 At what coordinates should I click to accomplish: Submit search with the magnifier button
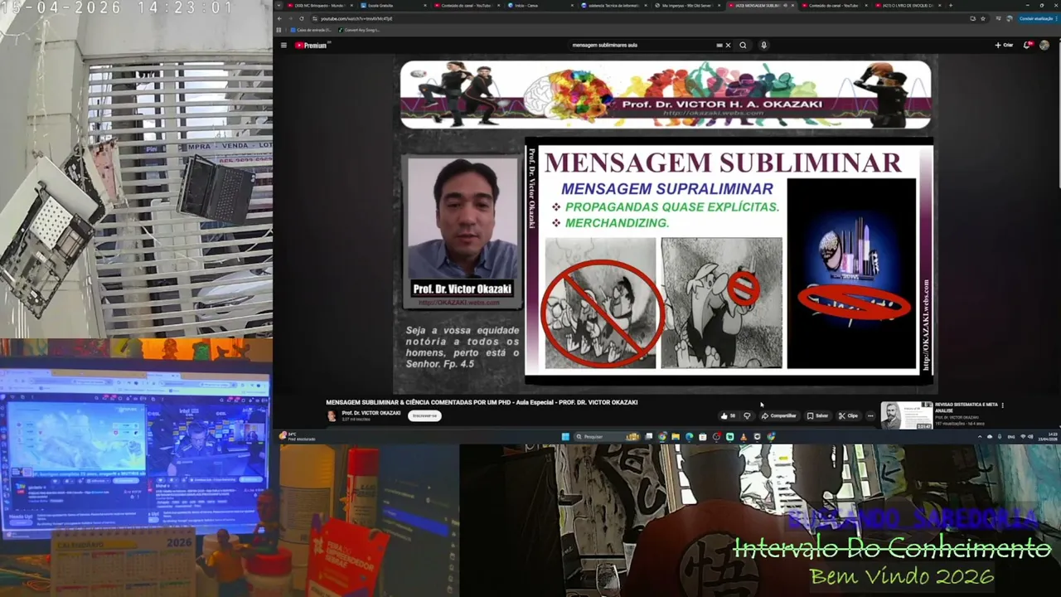[x=743, y=46]
